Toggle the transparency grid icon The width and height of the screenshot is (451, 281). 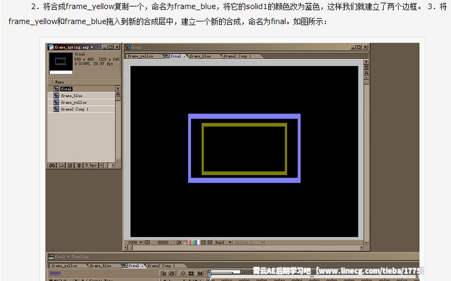pos(210,242)
